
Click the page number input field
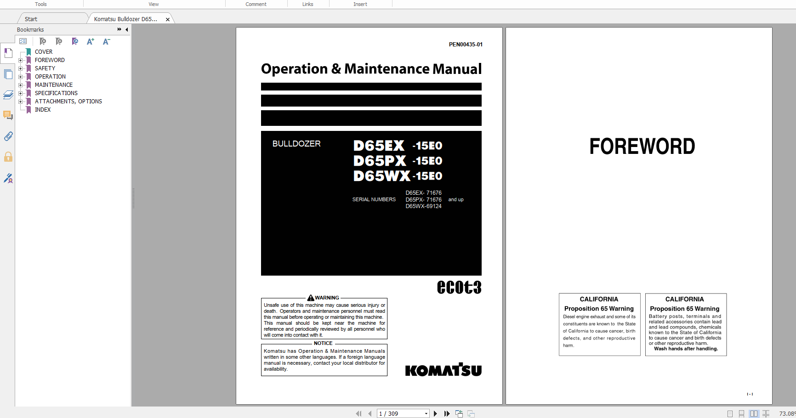pos(400,413)
